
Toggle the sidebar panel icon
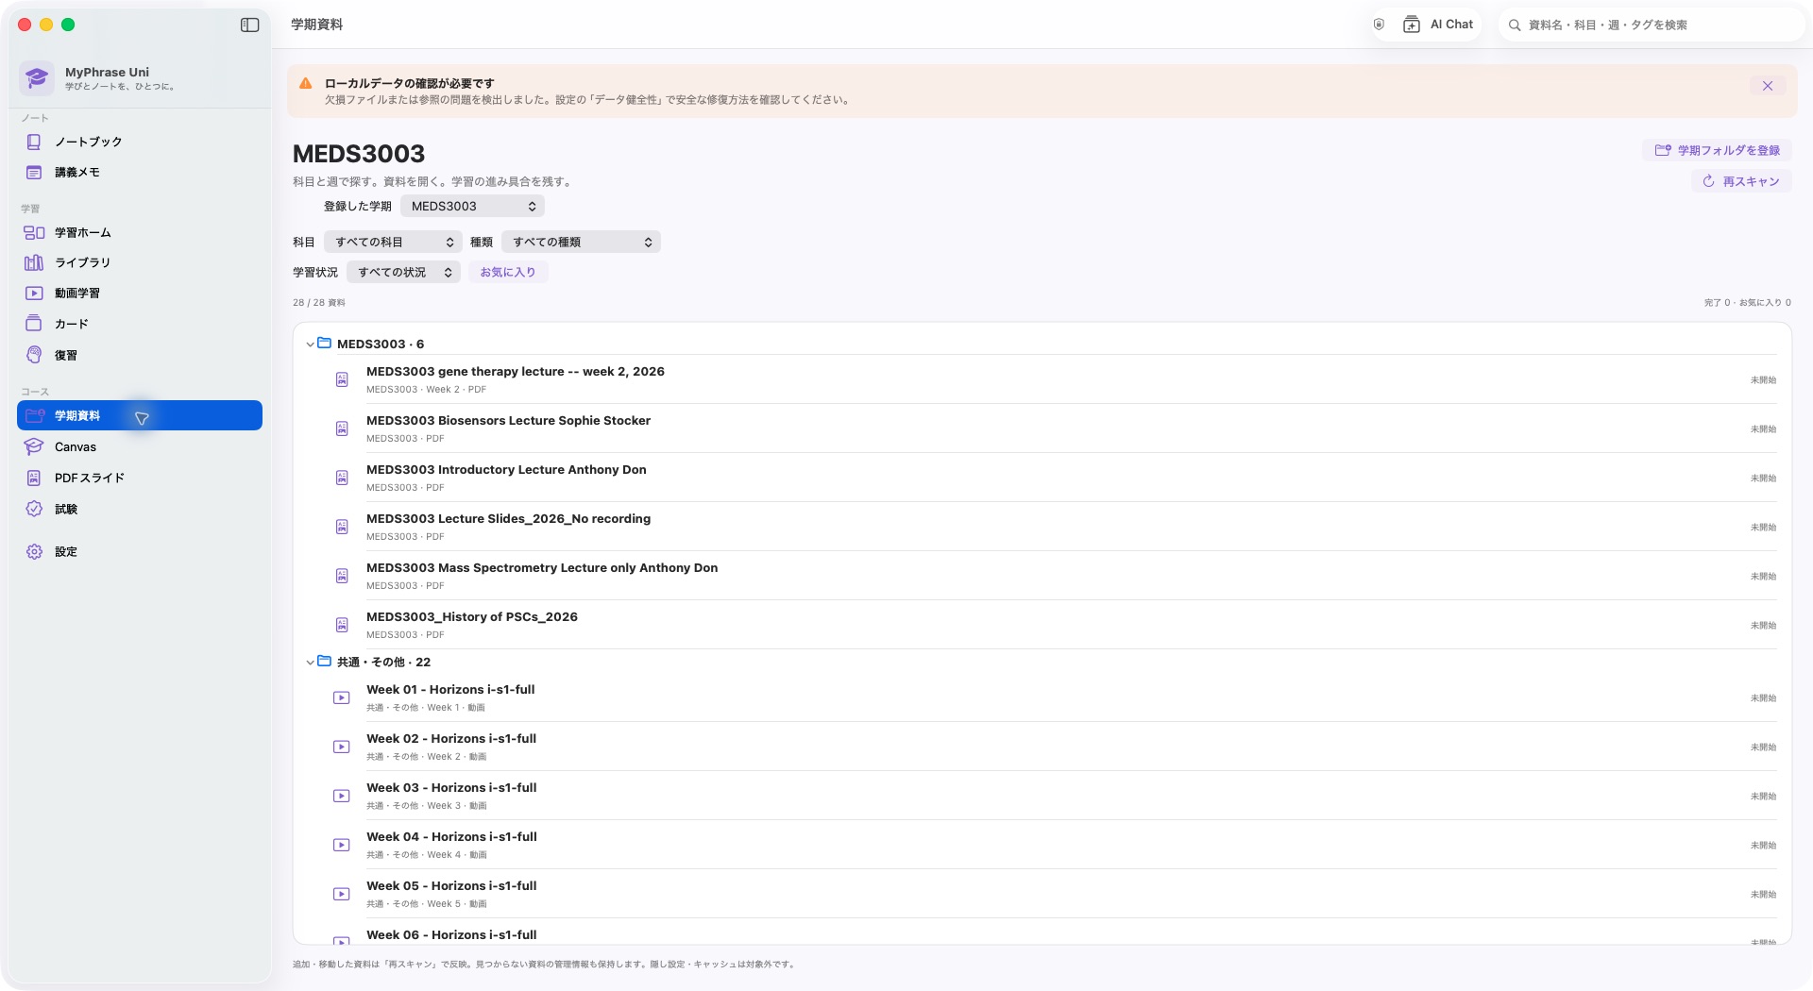[x=249, y=25]
